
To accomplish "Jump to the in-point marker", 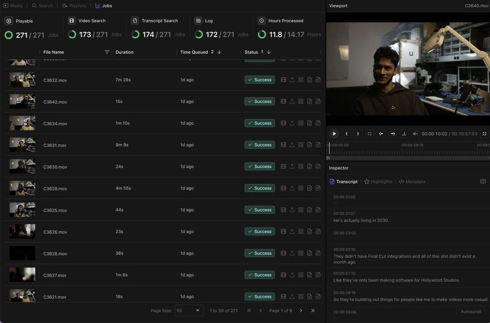I will click(x=381, y=134).
